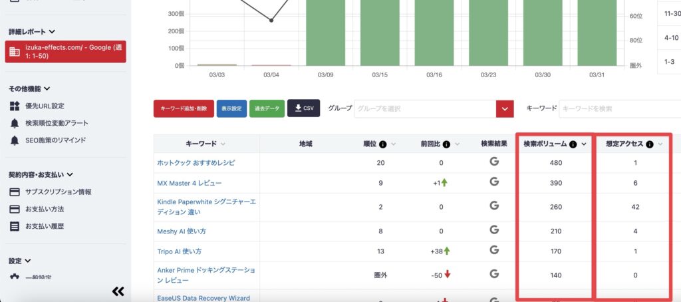Sort table by 検索ボリューム column arrow
The width and height of the screenshot is (681, 302).
click(x=584, y=144)
